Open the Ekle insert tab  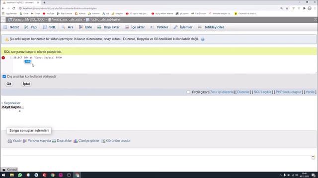(x=85, y=27)
